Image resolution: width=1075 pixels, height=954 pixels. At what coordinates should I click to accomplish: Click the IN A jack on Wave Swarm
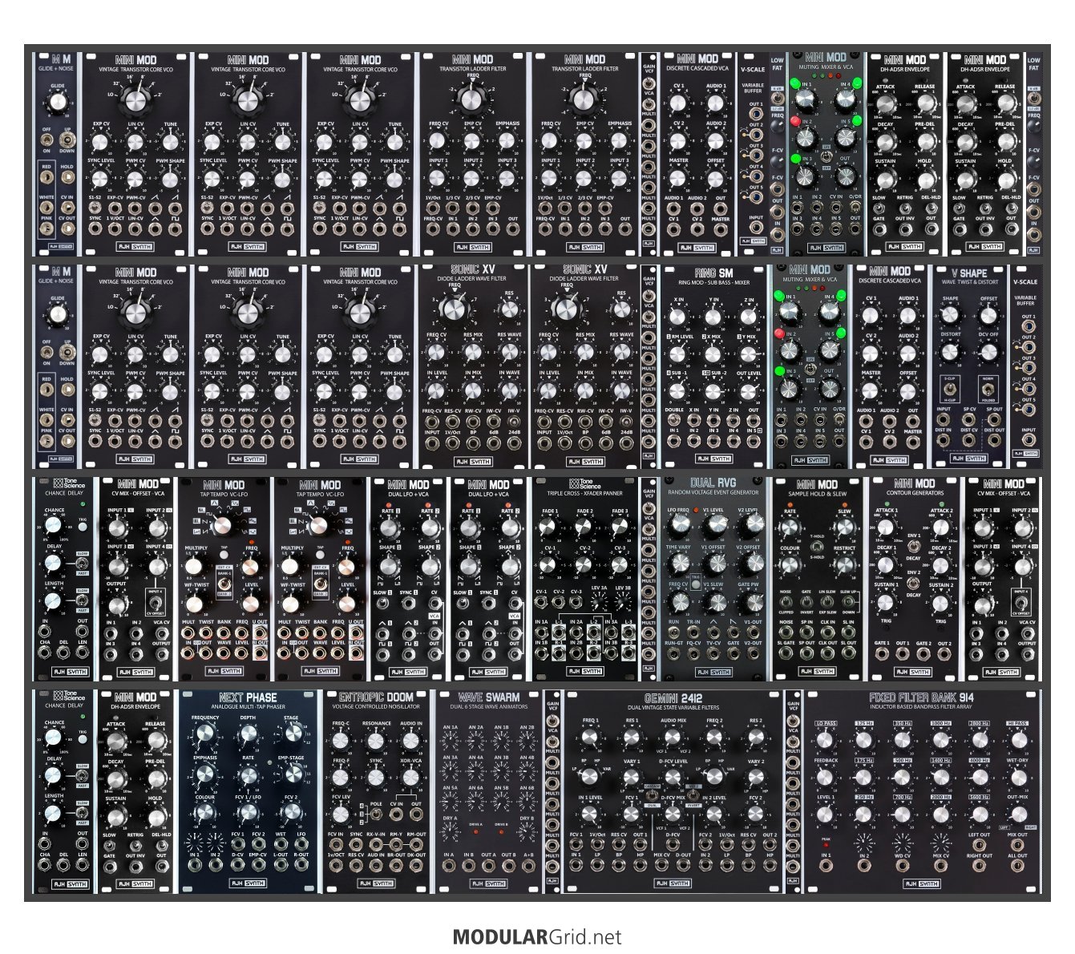[x=449, y=865]
